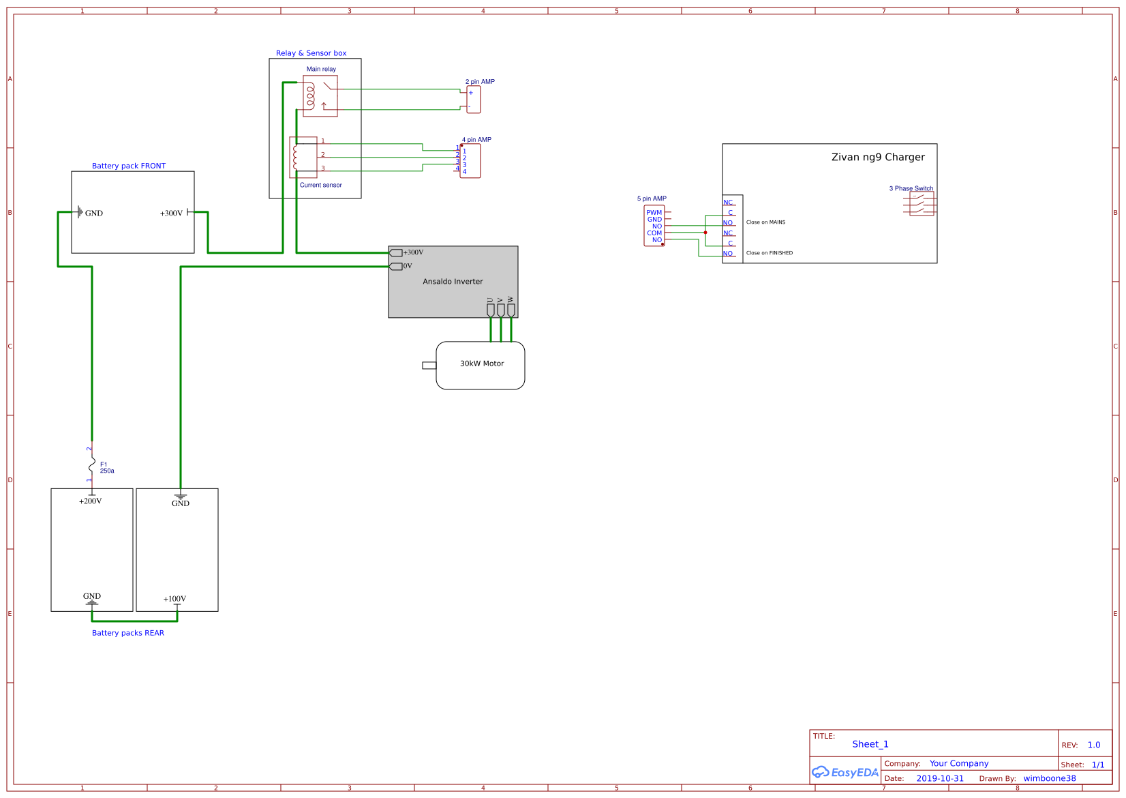Screen dimensions: 1126x798
Task: Select the +300V port on the inverter
Action: [397, 252]
